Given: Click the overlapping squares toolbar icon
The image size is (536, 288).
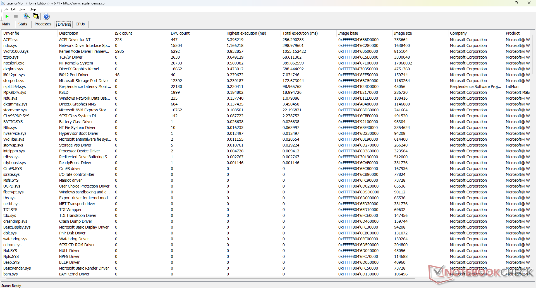Looking at the screenshot, I should click(36, 16).
